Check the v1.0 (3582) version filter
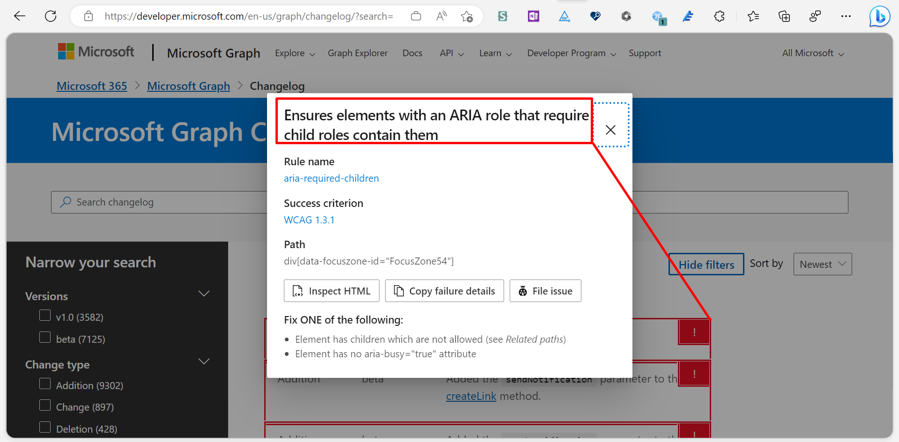 coord(45,315)
